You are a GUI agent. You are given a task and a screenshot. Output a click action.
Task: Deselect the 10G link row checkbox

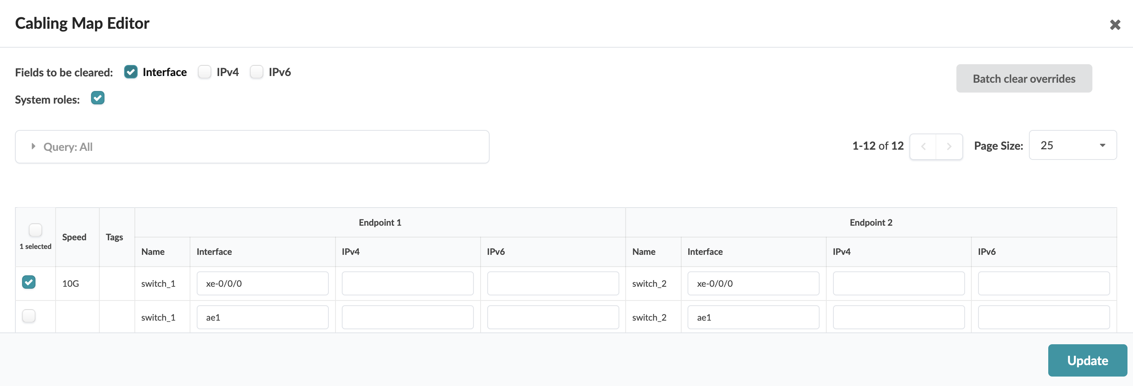(x=29, y=282)
